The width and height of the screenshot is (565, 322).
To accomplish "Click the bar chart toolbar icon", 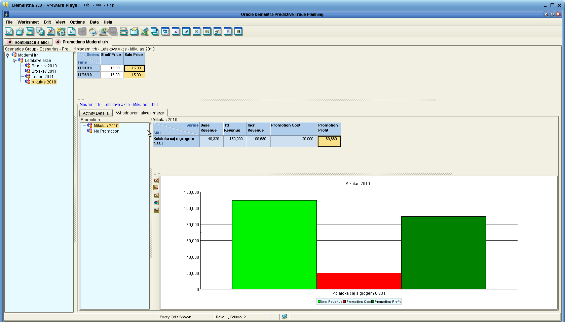I will point(176,32).
